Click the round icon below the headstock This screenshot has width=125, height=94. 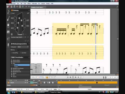(x=12, y=34)
